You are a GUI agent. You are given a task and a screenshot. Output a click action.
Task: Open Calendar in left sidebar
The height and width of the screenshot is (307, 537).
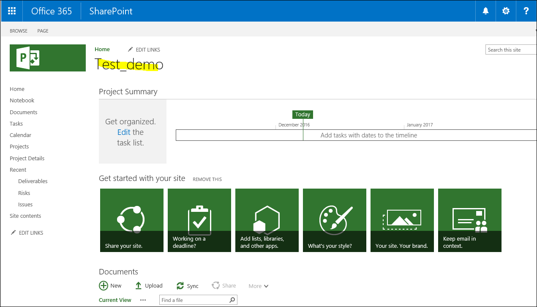click(20, 135)
